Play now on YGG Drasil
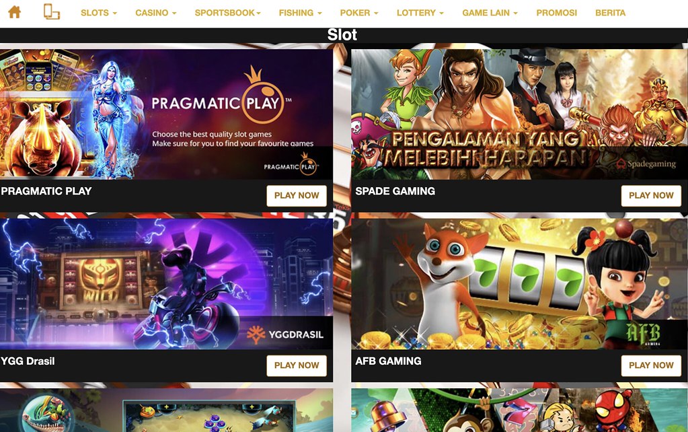This screenshot has width=688, height=432. (297, 365)
